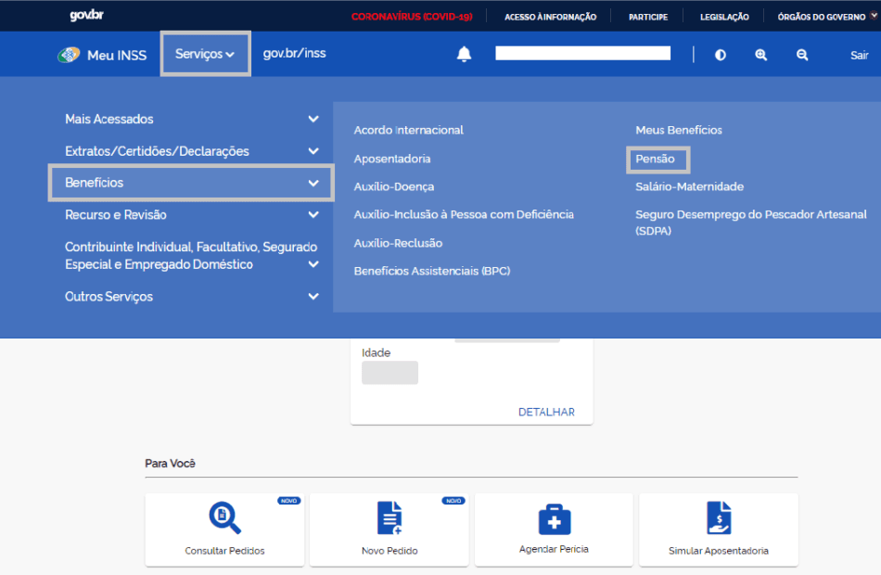Viewport: 881px width, 575px height.
Task: Follow the gov.br/inss link
Action: point(294,54)
